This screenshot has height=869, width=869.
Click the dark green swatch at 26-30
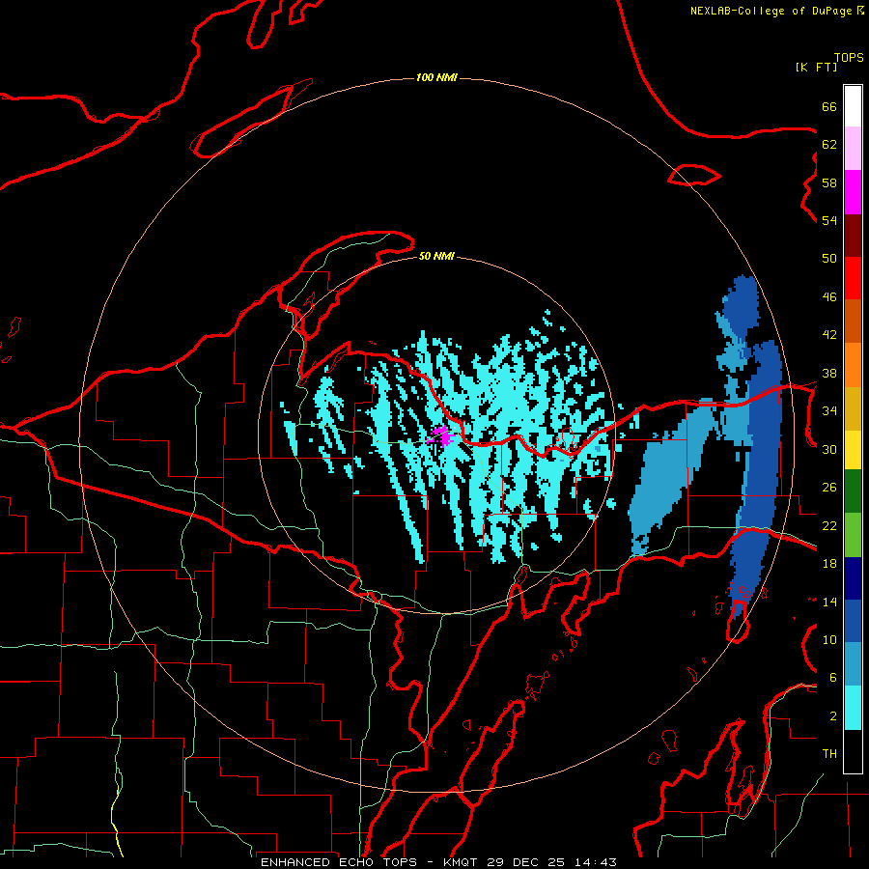[853, 491]
